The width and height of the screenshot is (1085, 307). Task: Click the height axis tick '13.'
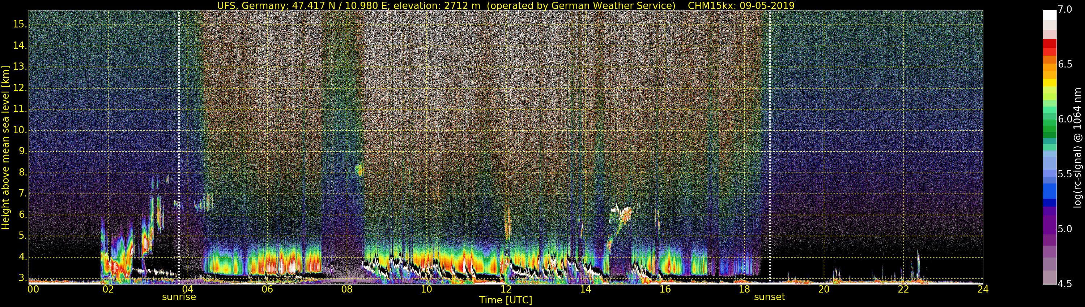pyautogui.click(x=20, y=66)
